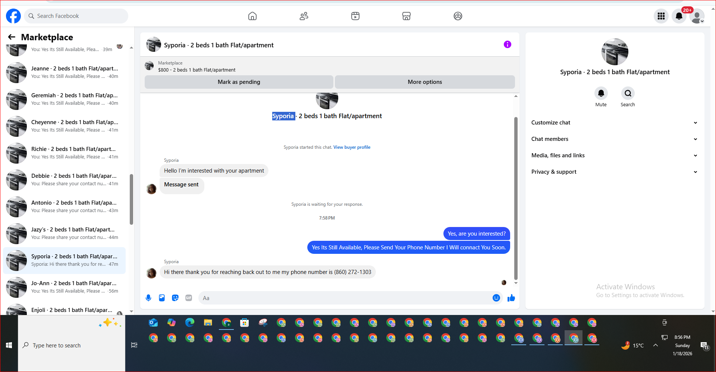Open View buyer profile link

coord(352,147)
